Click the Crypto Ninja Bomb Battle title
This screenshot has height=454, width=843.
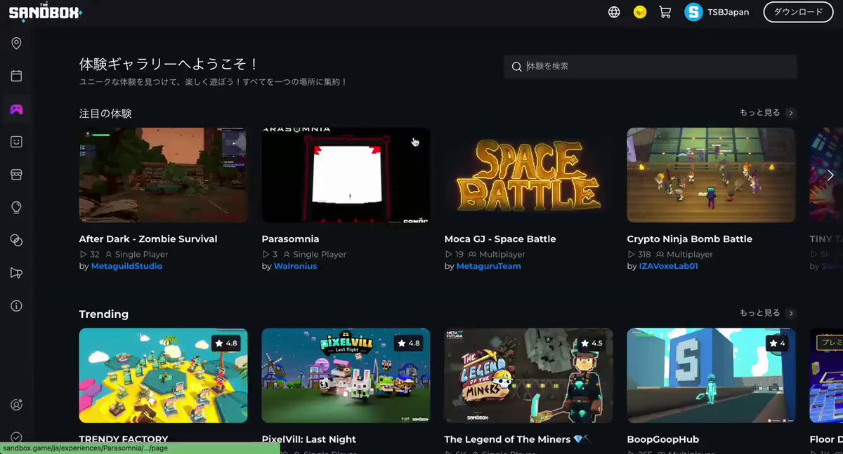690,239
